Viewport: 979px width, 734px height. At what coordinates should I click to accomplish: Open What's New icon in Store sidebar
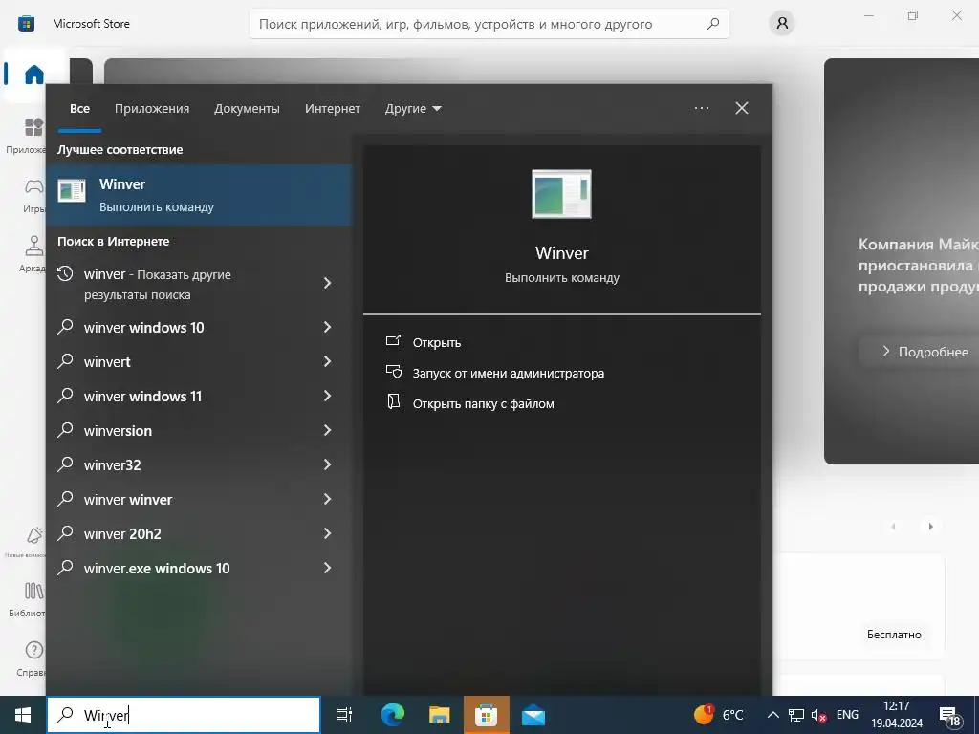tap(33, 535)
